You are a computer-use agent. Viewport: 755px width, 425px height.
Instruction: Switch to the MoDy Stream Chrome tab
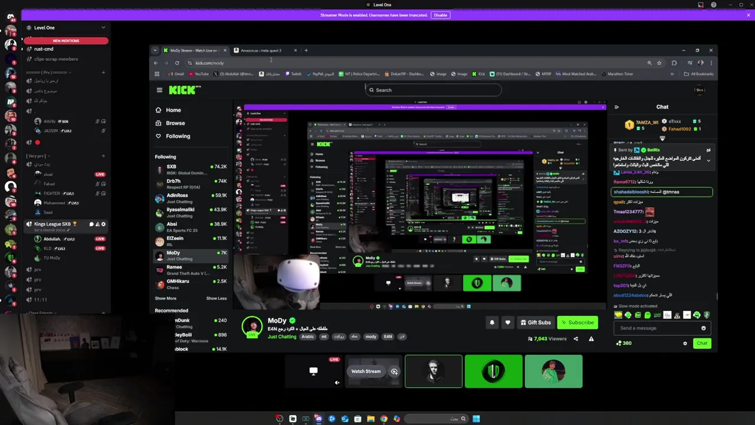(x=194, y=50)
